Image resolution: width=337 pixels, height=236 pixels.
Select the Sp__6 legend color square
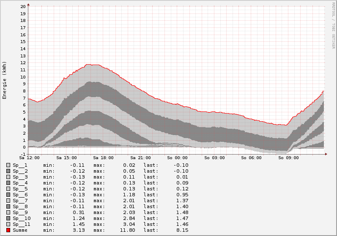coord(8,195)
